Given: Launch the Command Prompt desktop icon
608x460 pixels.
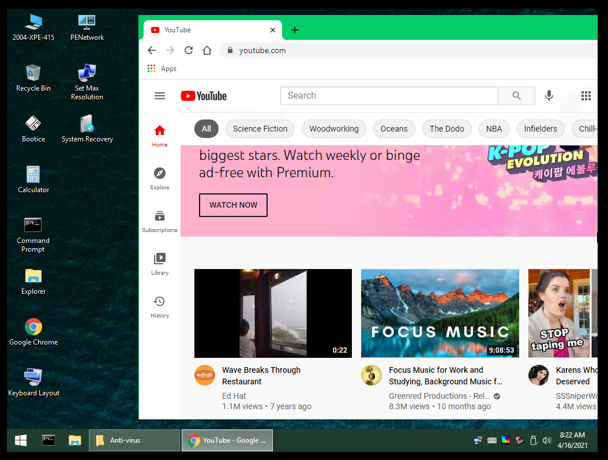Looking at the screenshot, I should click(x=33, y=234).
